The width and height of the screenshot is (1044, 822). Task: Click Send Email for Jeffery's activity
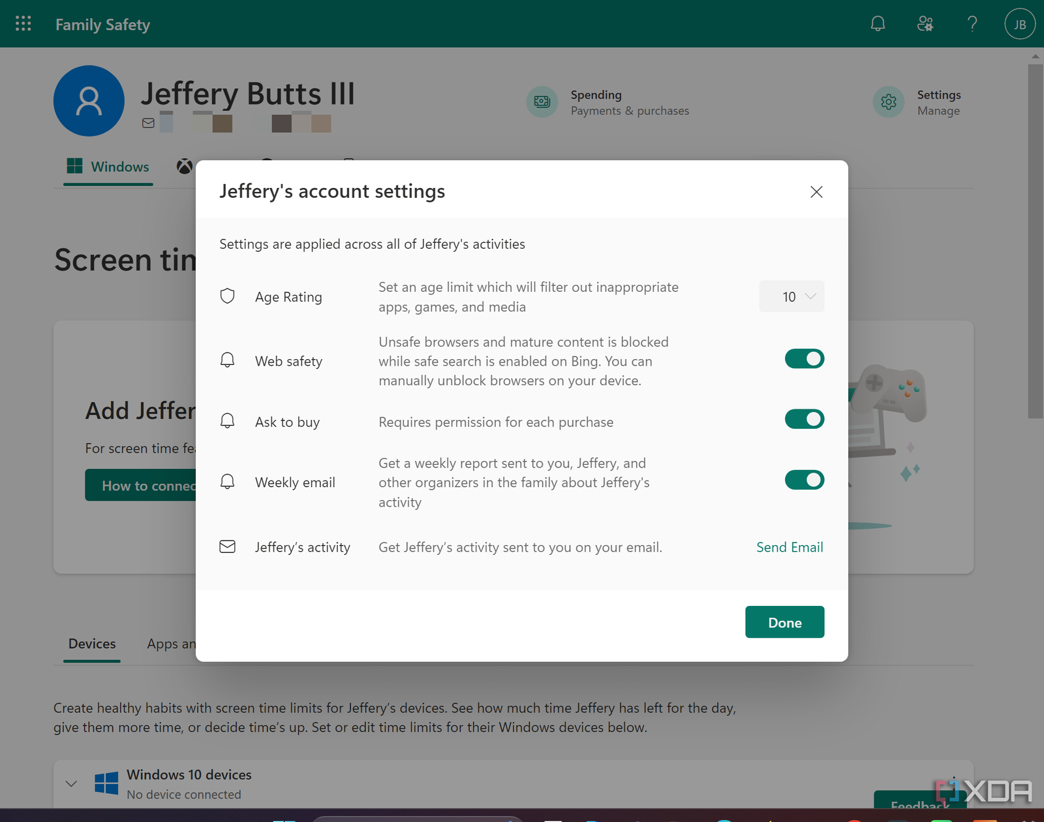pyautogui.click(x=789, y=547)
